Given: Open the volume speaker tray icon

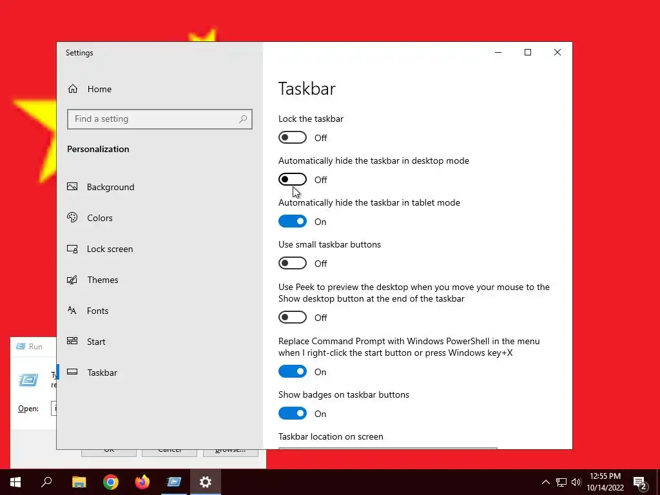Looking at the screenshot, I should click(x=576, y=482).
